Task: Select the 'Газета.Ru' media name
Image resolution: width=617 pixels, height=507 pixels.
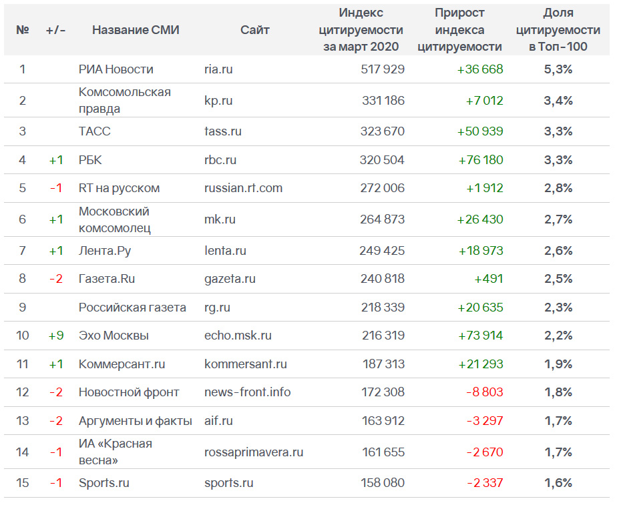Action: 107,279
